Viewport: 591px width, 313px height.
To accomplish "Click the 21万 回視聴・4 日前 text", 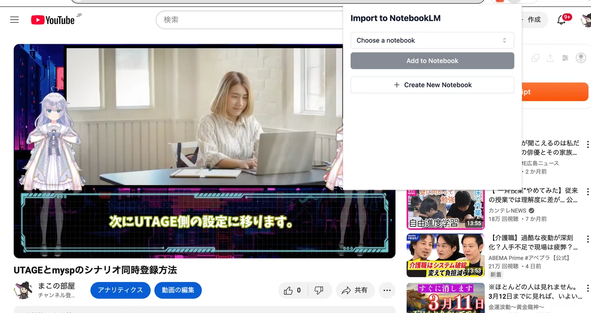I will point(515,266).
